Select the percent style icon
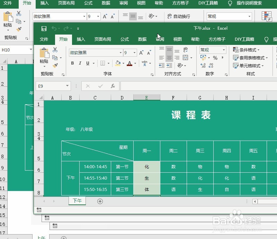 tap(215, 58)
